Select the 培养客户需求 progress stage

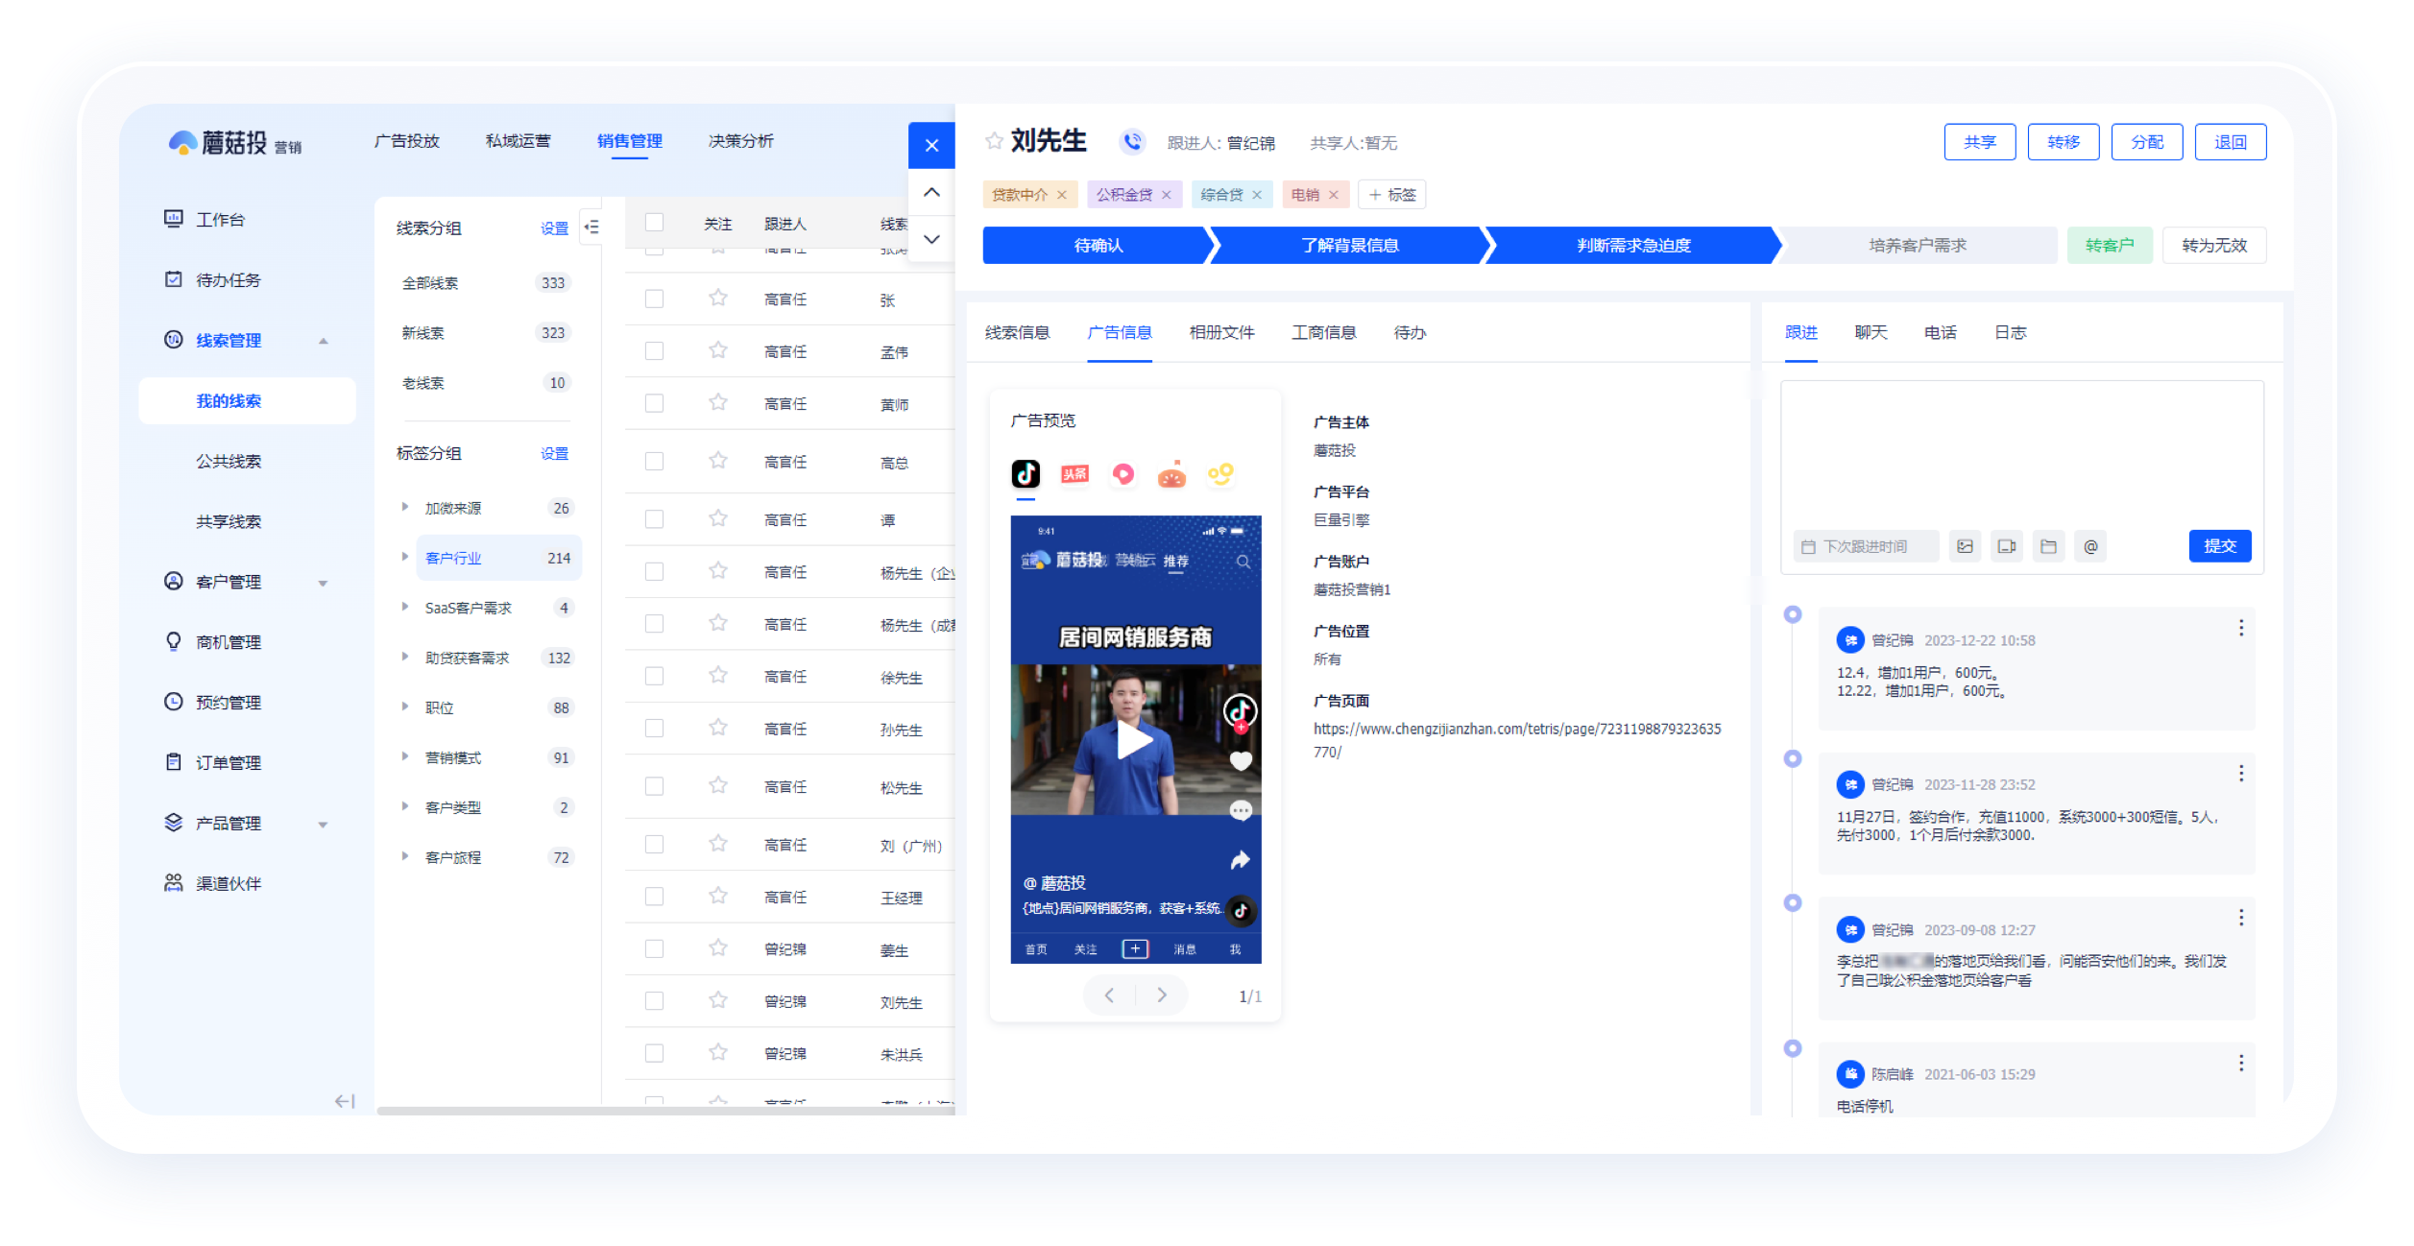coord(1917,246)
